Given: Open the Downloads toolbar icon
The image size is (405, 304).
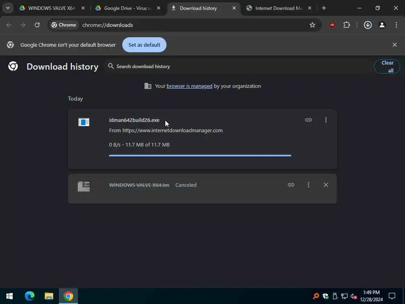Looking at the screenshot, I should point(367,25).
